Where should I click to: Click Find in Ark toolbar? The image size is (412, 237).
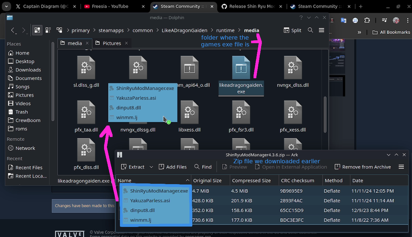(x=203, y=167)
